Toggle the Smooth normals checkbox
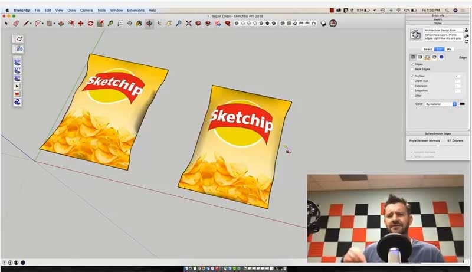472x272 pixels. coord(411,152)
